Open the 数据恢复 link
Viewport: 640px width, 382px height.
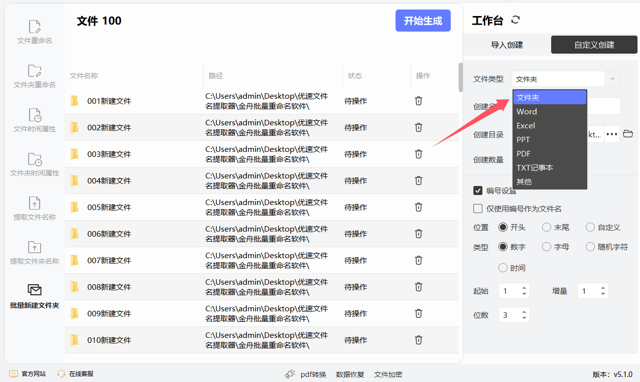(350, 374)
